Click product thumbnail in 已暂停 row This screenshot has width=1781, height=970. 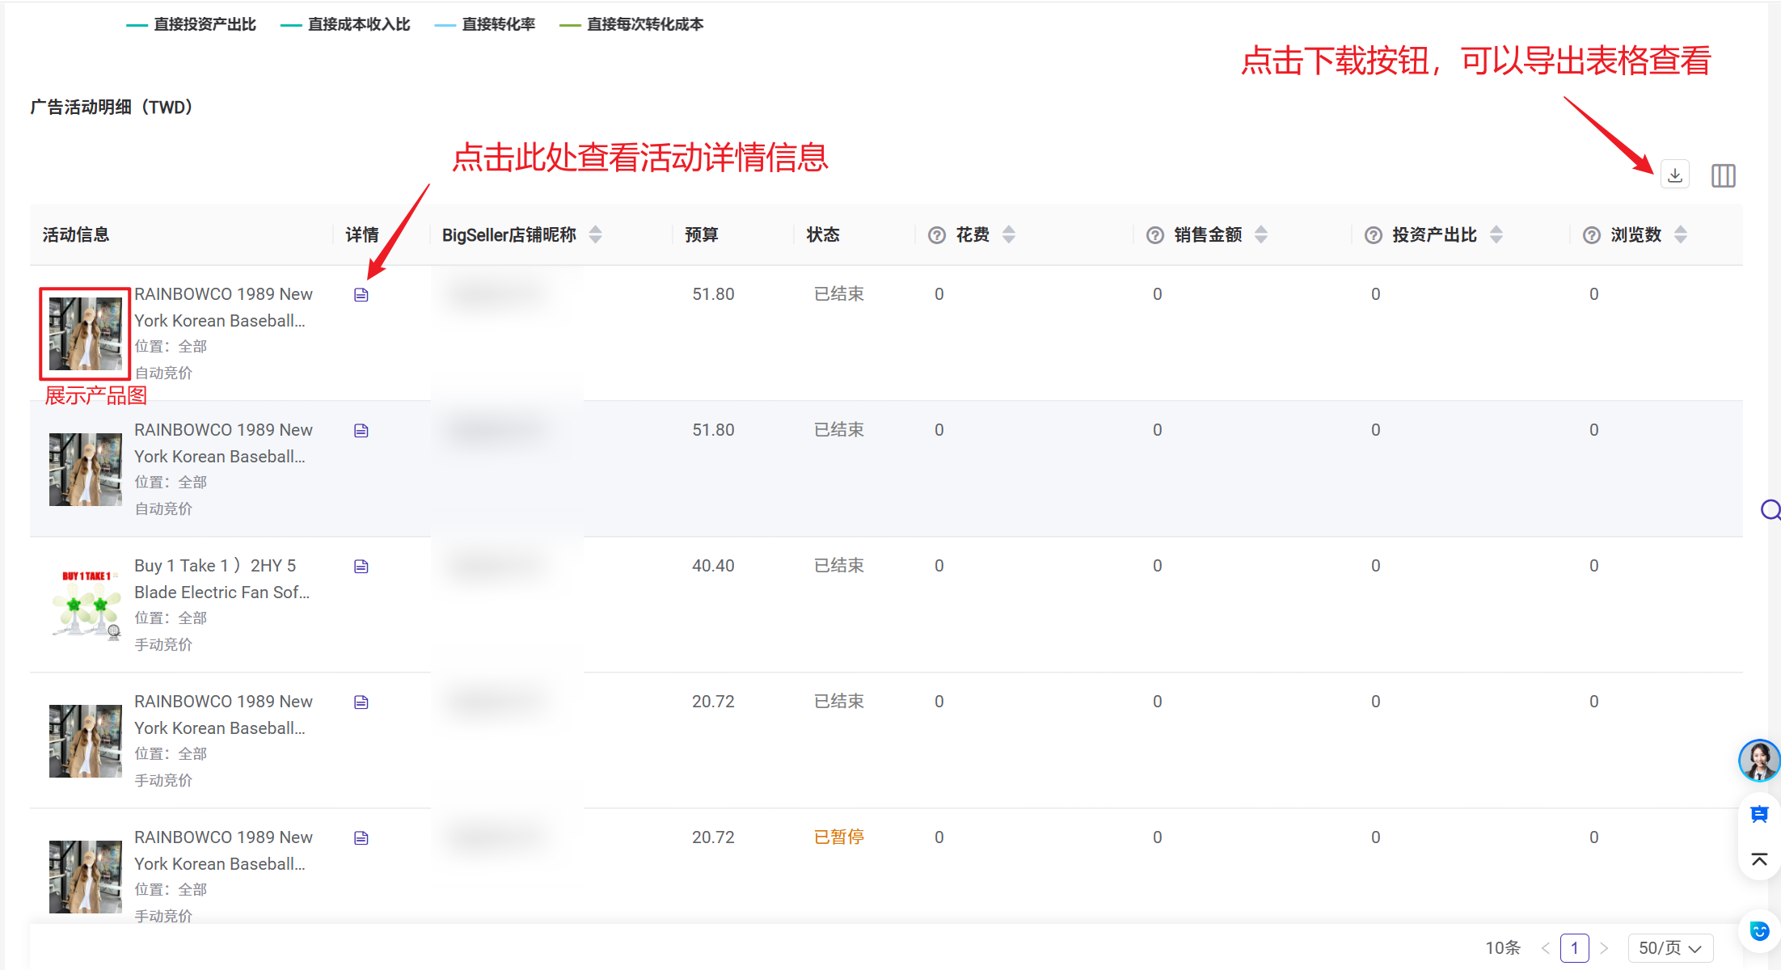(86, 877)
